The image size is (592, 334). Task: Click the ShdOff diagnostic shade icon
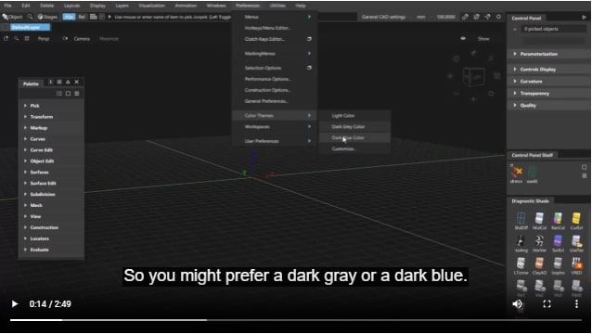pos(521,218)
